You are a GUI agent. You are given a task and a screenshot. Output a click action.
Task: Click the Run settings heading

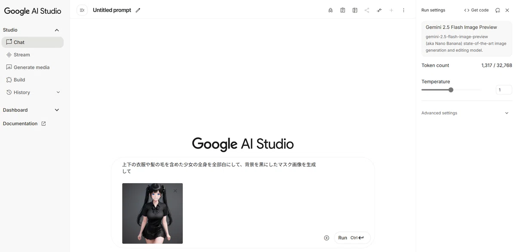tap(433, 10)
